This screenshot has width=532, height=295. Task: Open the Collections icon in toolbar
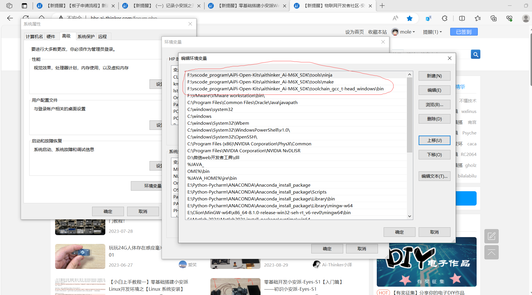click(494, 18)
